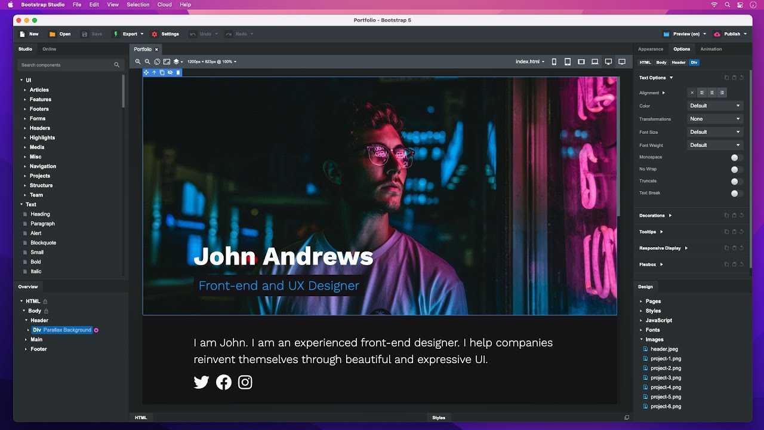Select the laptop preview size

pyautogui.click(x=595, y=62)
